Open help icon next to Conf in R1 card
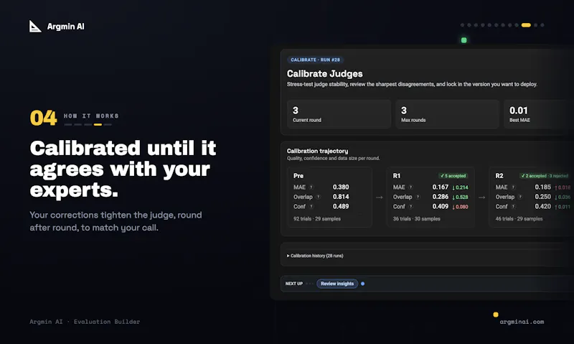This screenshot has width=574, height=344. [x=410, y=207]
